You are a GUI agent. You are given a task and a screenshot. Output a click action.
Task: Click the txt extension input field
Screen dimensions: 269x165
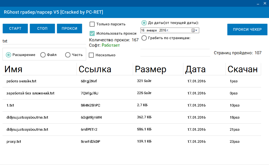tap(42, 41)
